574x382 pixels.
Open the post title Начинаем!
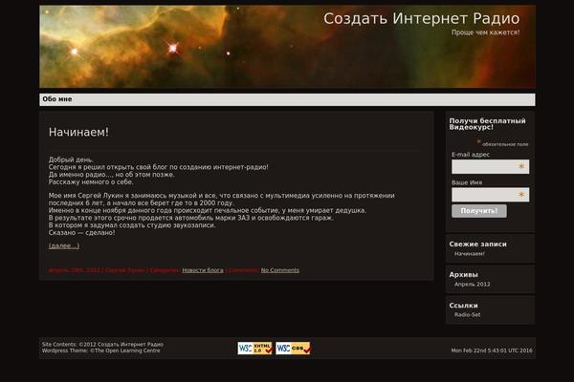click(x=78, y=132)
